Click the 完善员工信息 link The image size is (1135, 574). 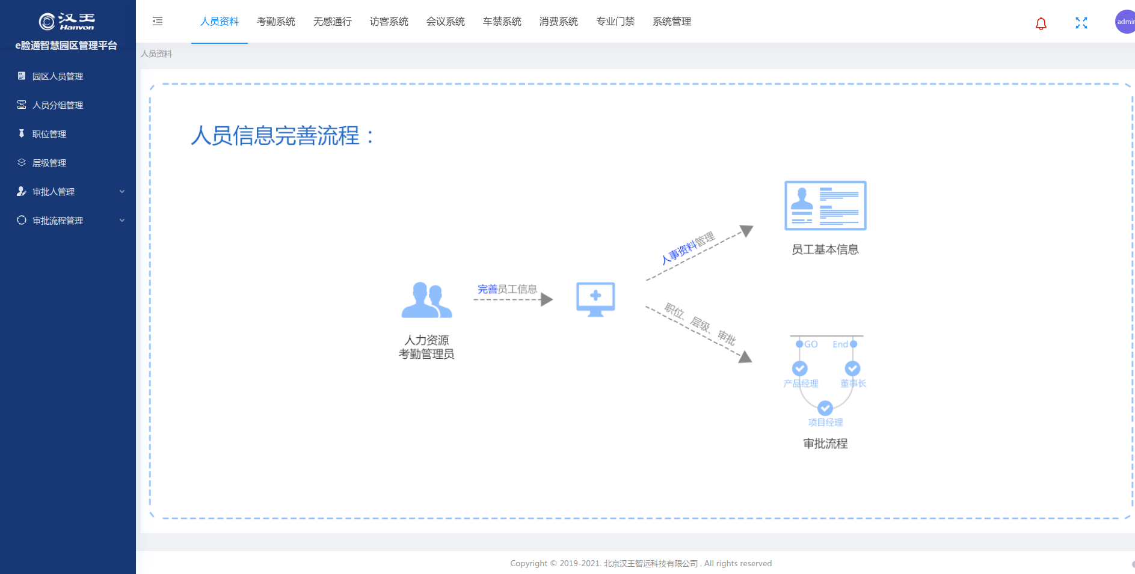pos(507,289)
